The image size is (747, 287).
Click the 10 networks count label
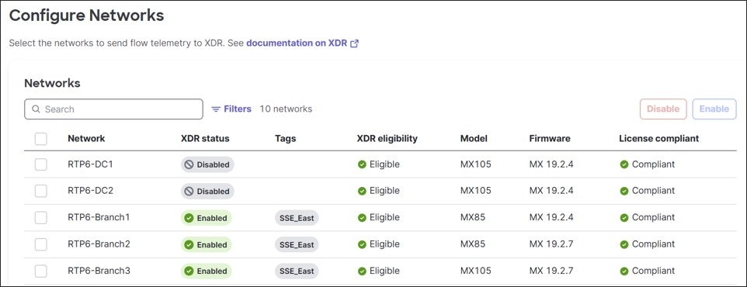coord(286,109)
